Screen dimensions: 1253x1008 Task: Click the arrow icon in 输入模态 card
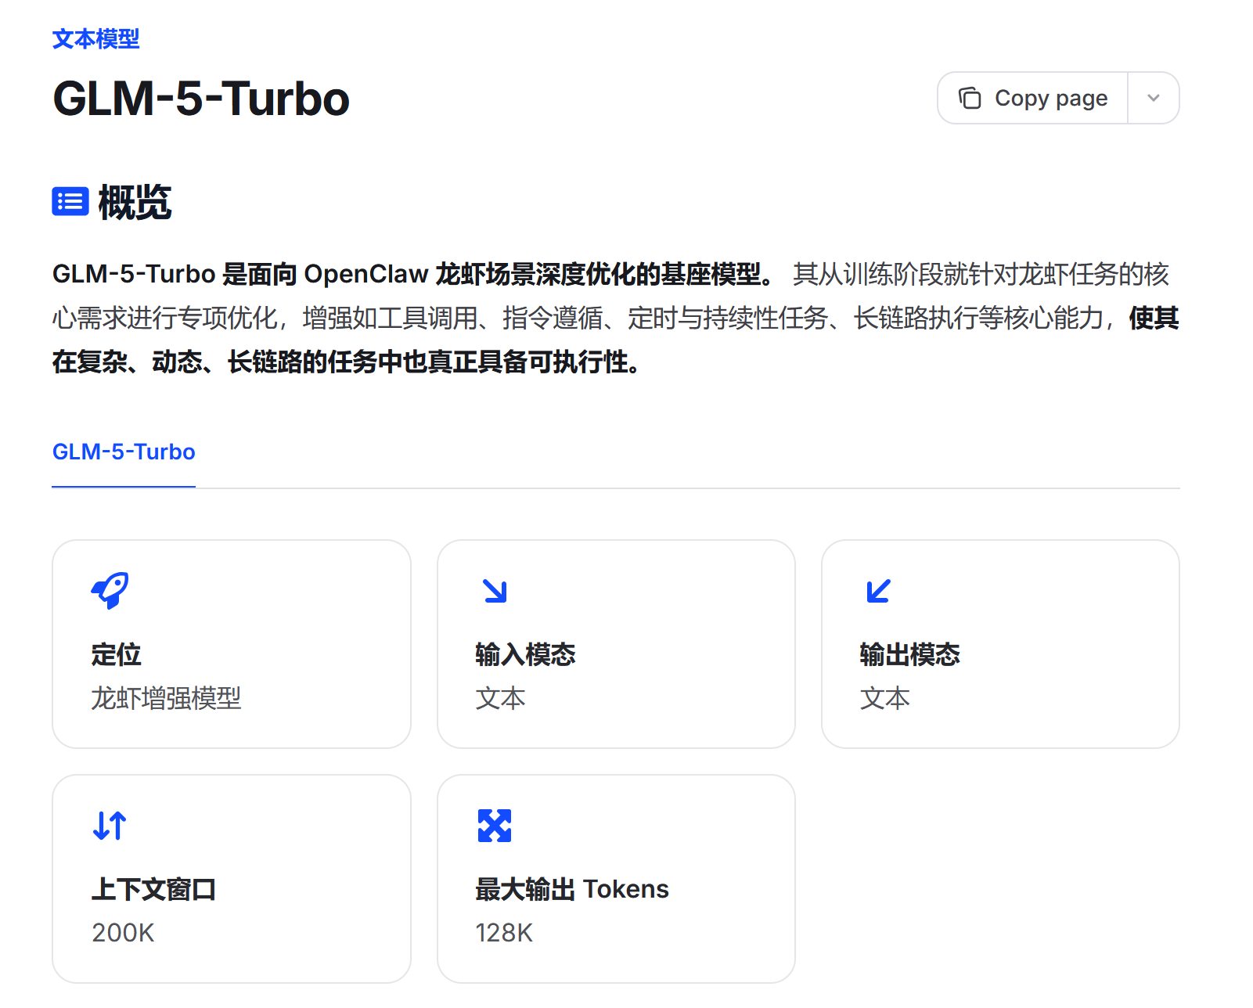tap(495, 591)
